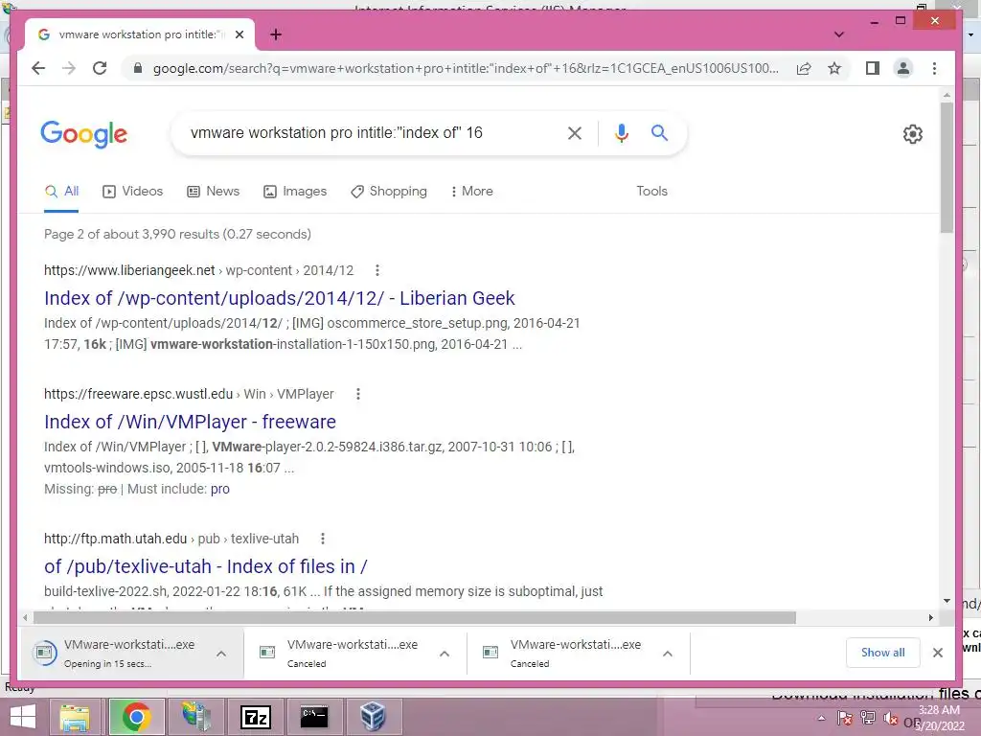Screen dimensions: 981x736
Task: Expand options for the opening download
Action: 221,654
